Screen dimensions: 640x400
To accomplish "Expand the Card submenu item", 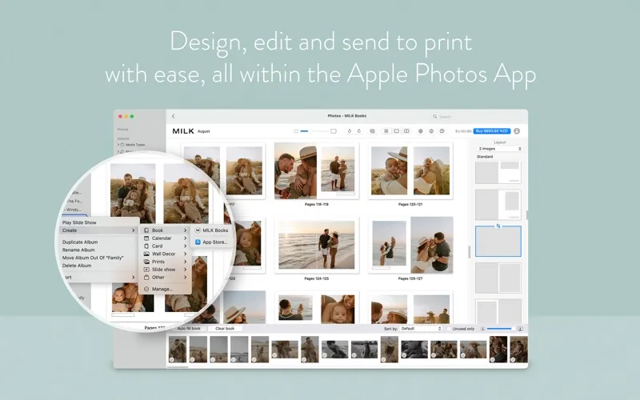I will click(x=166, y=246).
